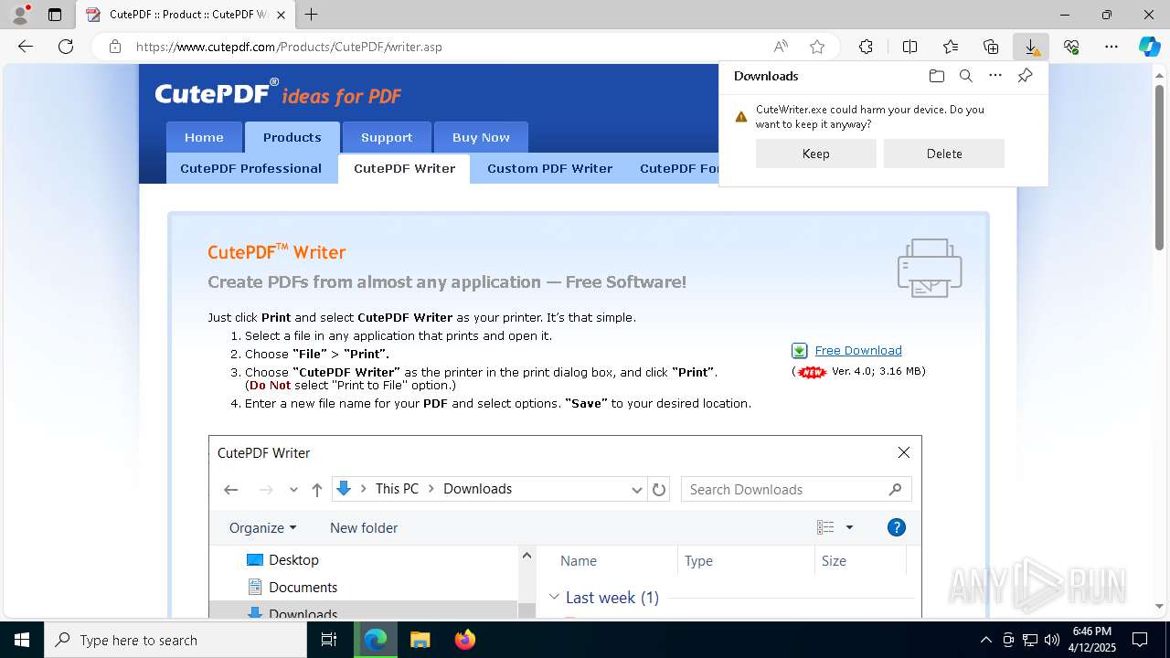Go back with the browser back arrow

point(26,47)
